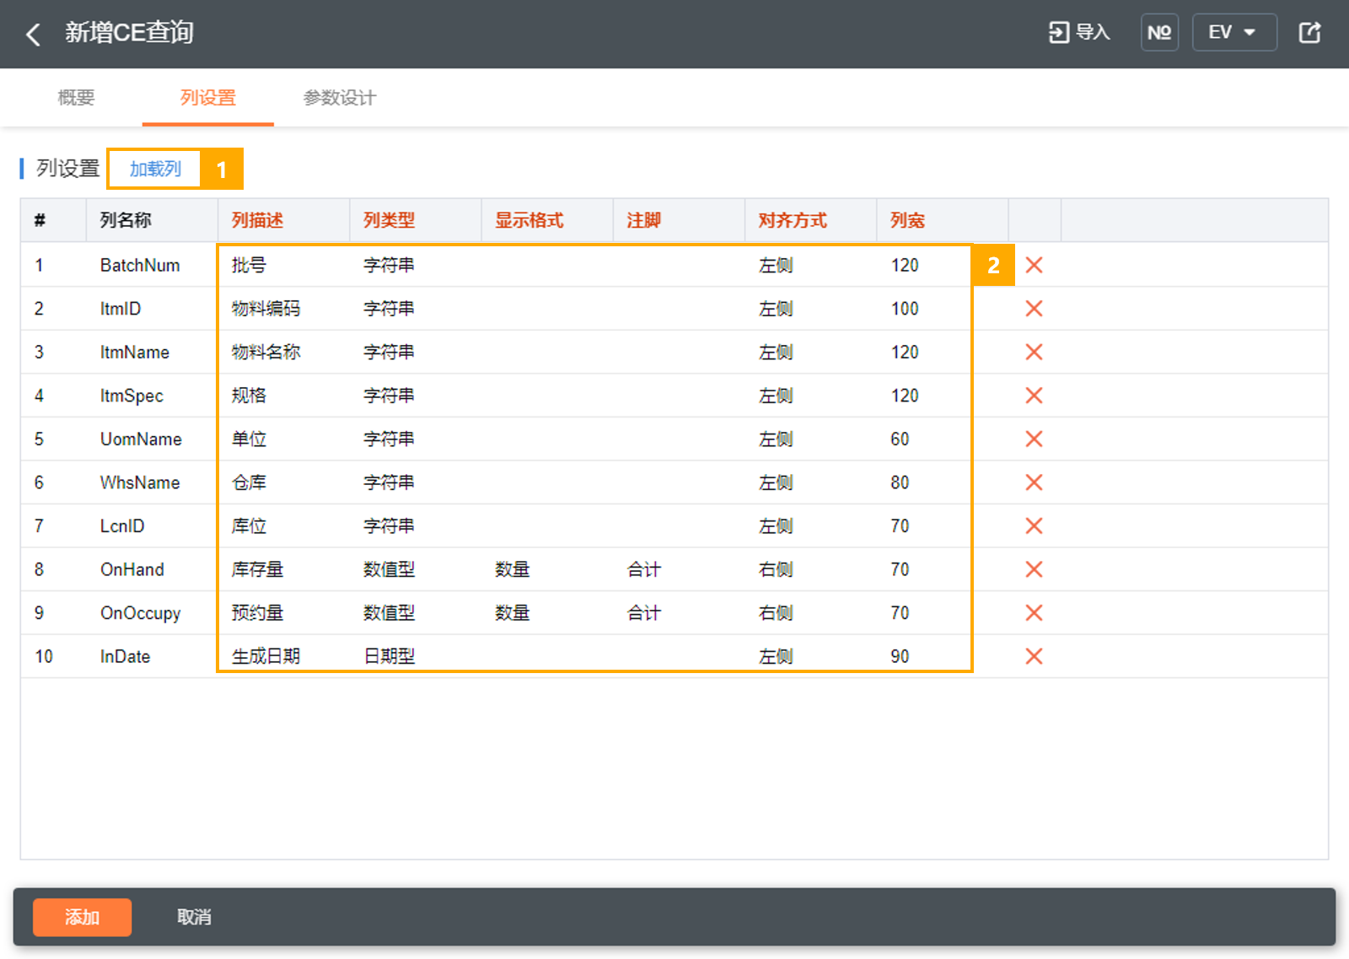
Task: Open the 日期型 type cell for InDate
Action: click(416, 656)
